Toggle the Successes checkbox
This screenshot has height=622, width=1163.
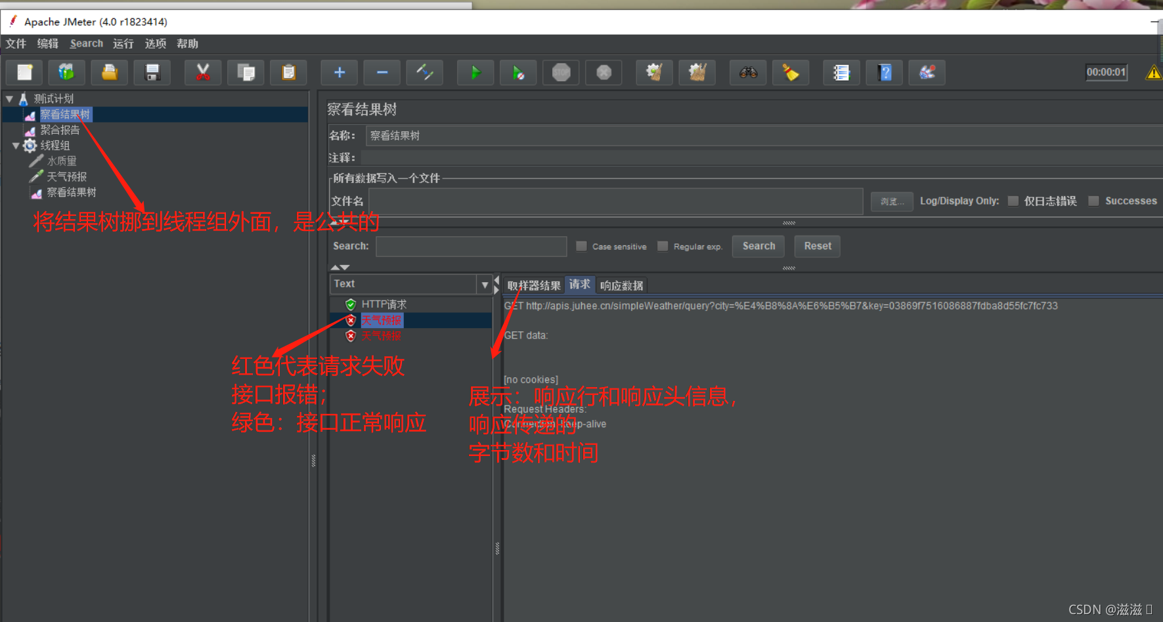tap(1093, 201)
